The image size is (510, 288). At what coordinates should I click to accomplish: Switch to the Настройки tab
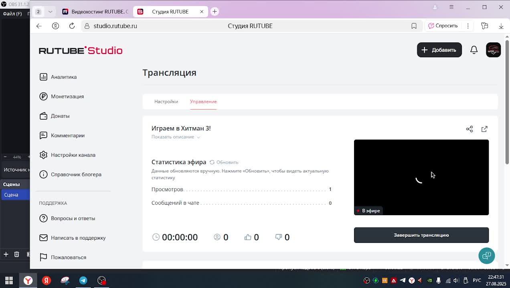point(166,102)
